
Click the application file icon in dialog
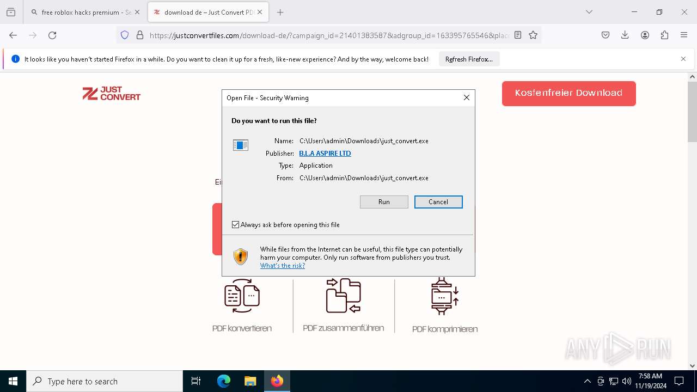241,145
